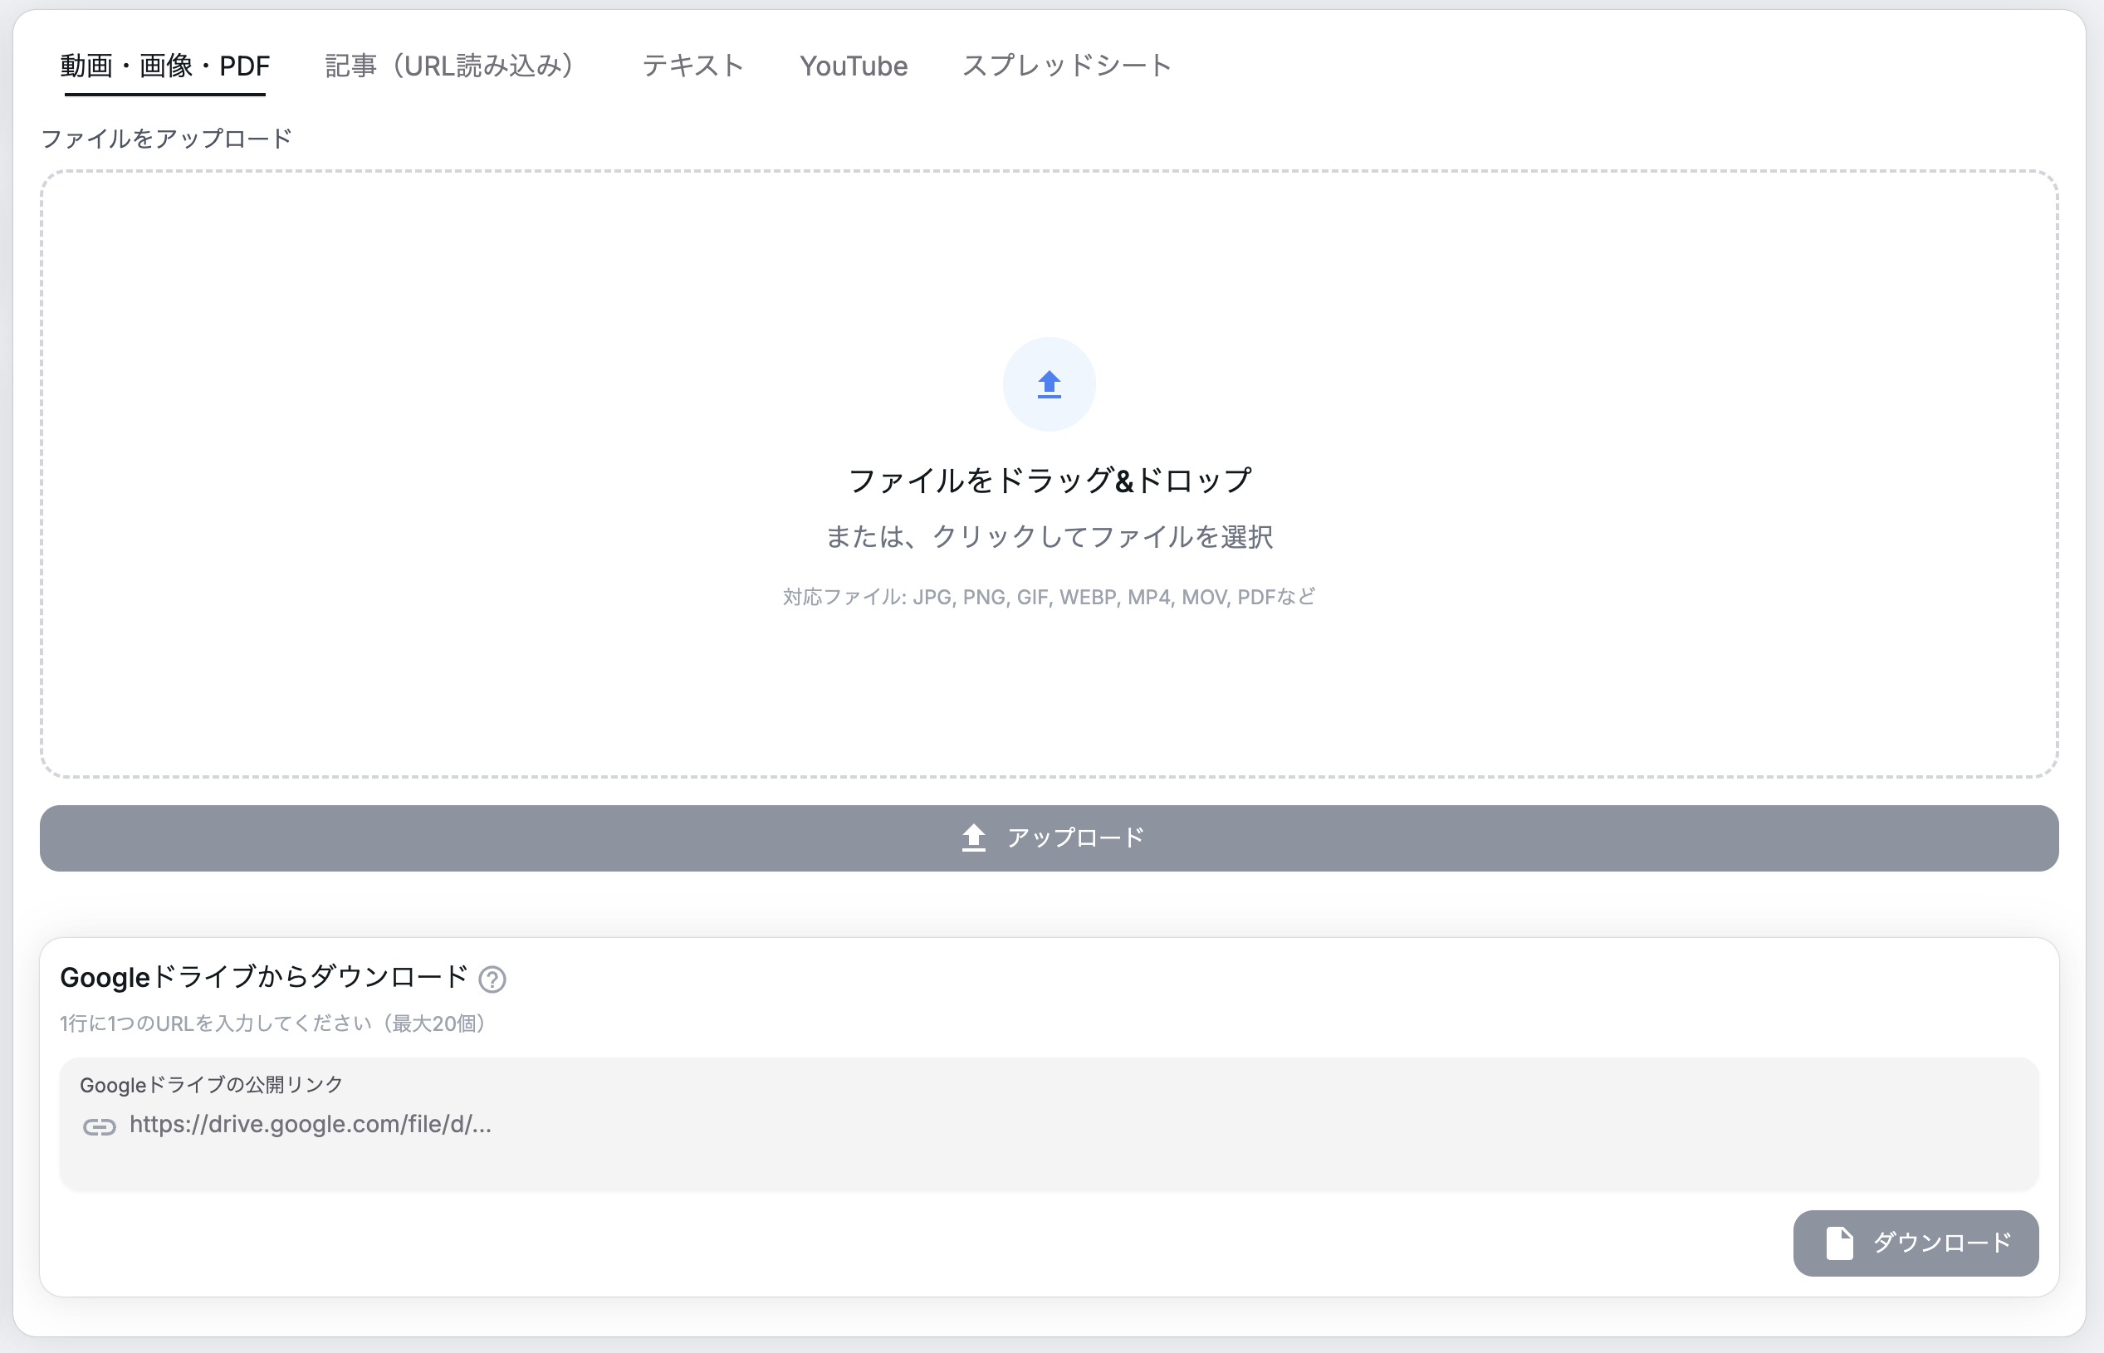Select the 動画・画像・PDF tab

(163, 64)
